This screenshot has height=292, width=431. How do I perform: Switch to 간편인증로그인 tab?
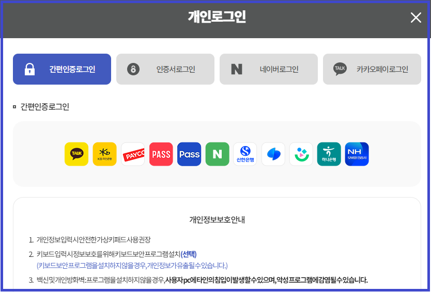pos(62,69)
